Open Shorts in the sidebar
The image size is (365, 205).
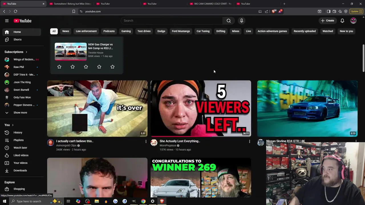(x=22, y=39)
